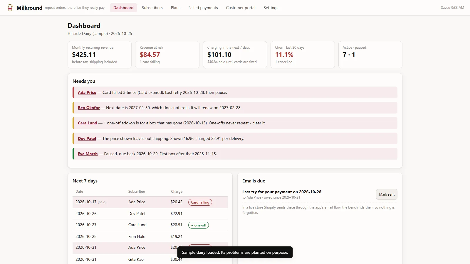Open the Dashboard tab

point(123,8)
